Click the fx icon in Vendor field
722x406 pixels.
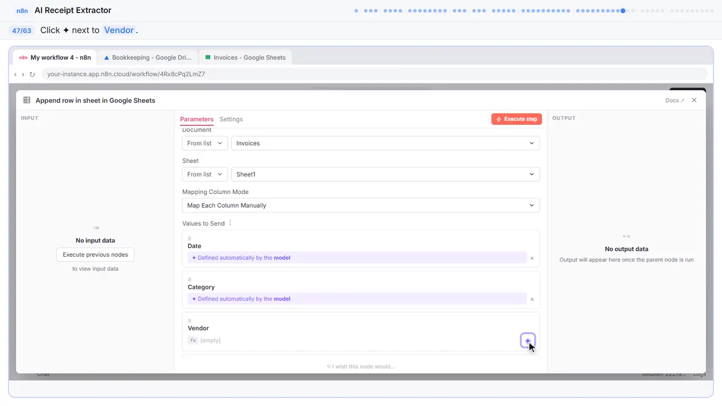click(x=193, y=341)
